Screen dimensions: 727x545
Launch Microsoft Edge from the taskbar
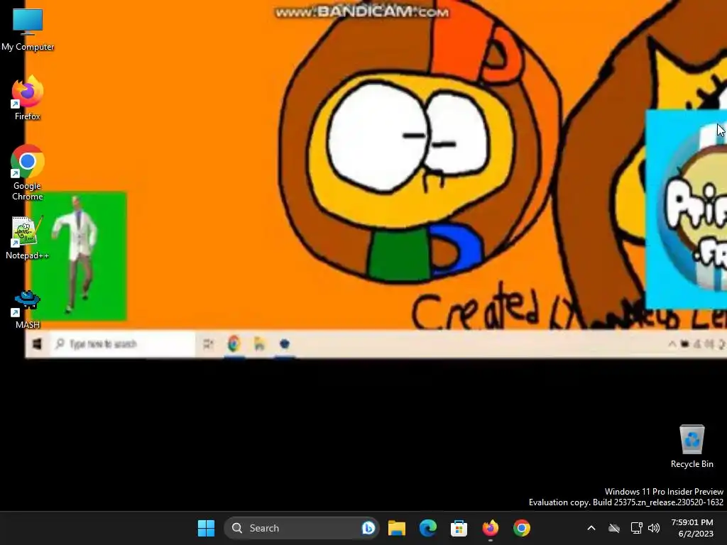click(428, 528)
